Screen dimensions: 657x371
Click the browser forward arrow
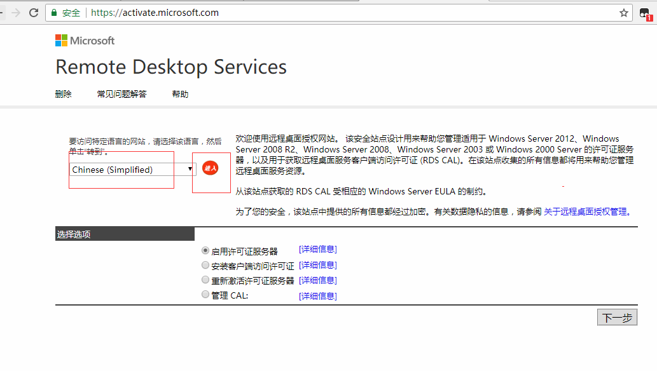[15, 13]
